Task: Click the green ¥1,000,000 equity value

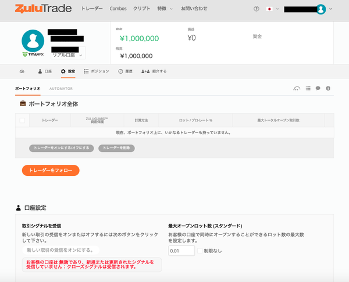Action: (140, 38)
